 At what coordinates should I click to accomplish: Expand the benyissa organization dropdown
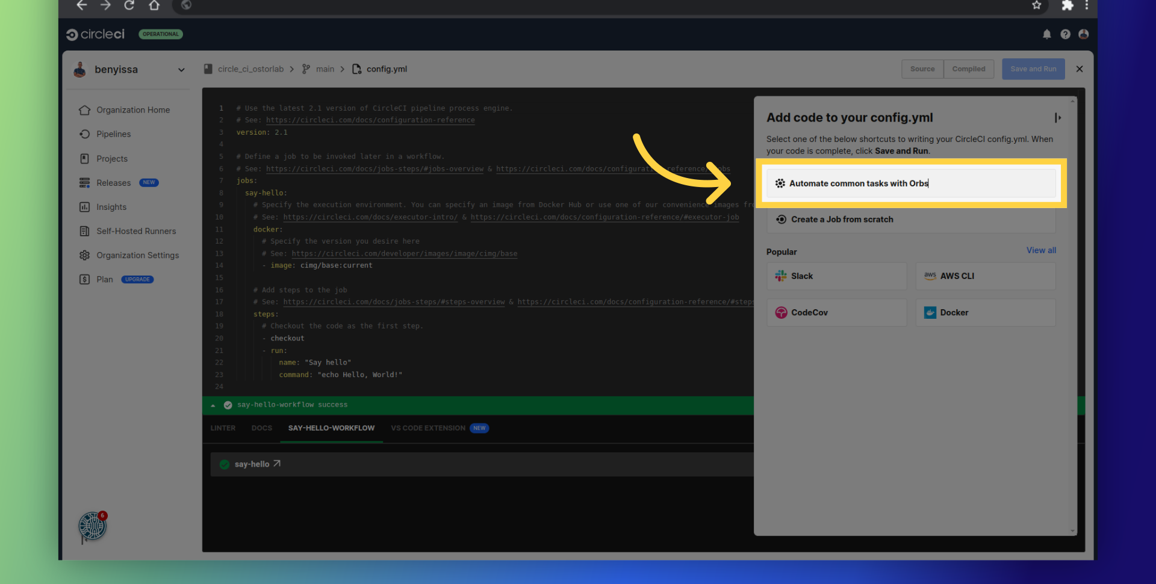point(181,70)
